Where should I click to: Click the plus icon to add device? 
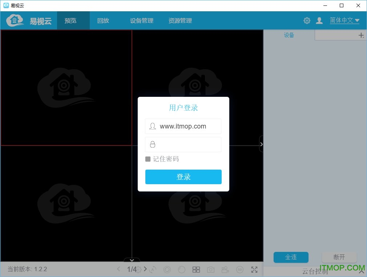361,35
